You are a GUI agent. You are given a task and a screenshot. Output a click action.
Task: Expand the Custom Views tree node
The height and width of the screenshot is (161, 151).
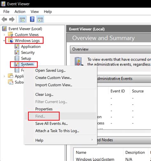click(x=4, y=35)
